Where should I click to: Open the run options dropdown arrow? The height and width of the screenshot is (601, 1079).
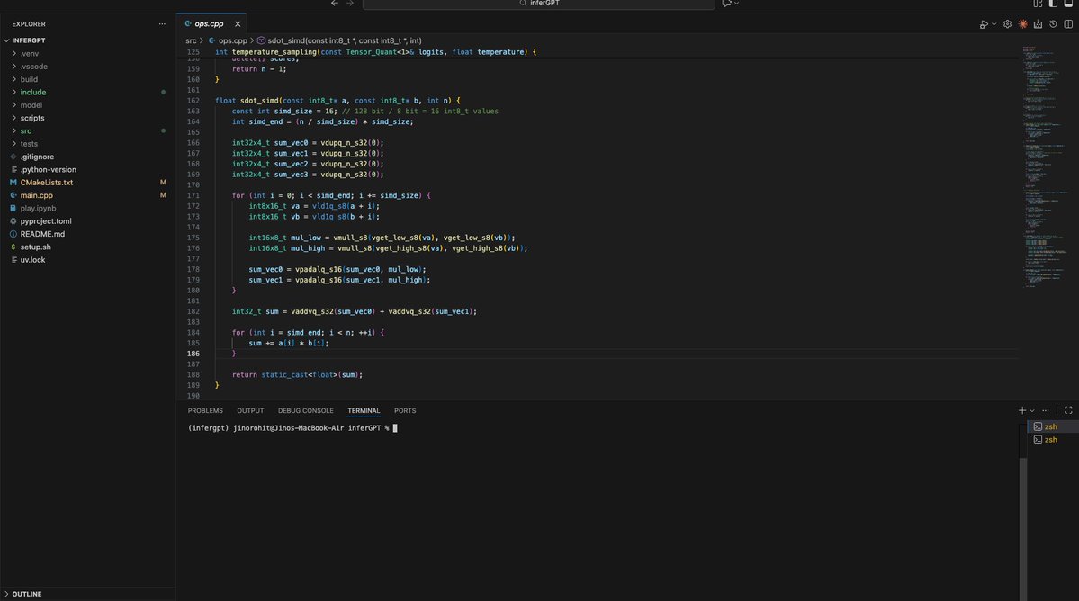pos(994,24)
